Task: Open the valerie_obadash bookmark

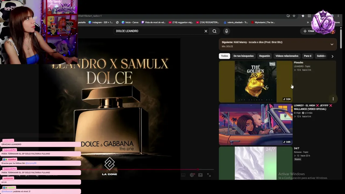Action: coord(236,22)
